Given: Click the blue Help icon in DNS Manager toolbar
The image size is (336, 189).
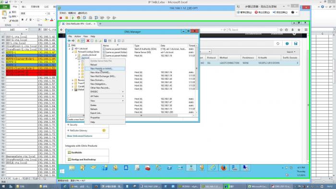Looking at the screenshot, I should coord(105,41).
